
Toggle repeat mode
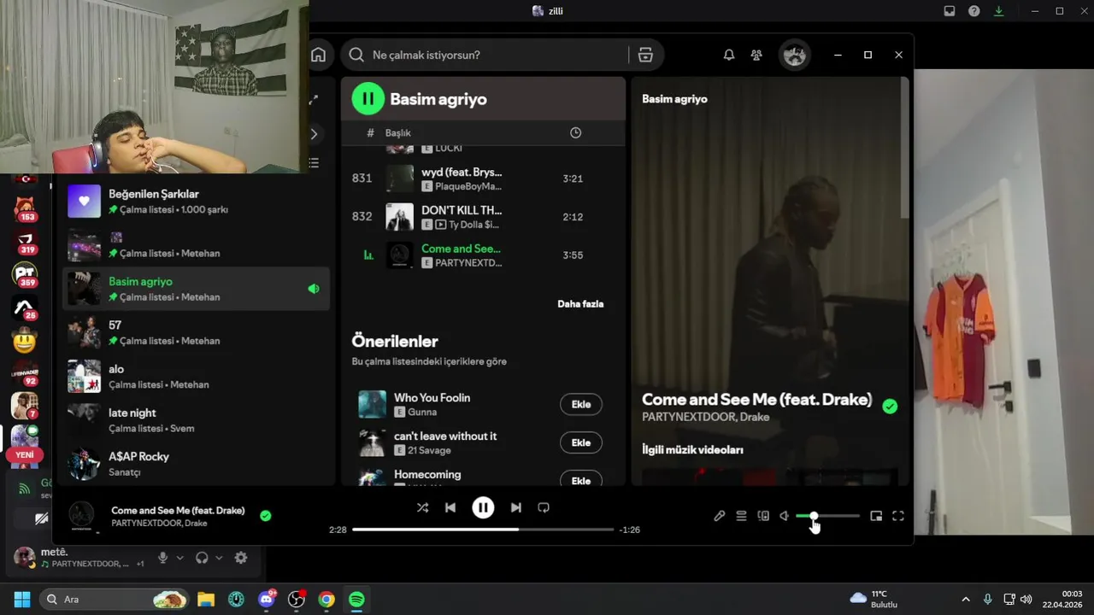click(x=544, y=507)
